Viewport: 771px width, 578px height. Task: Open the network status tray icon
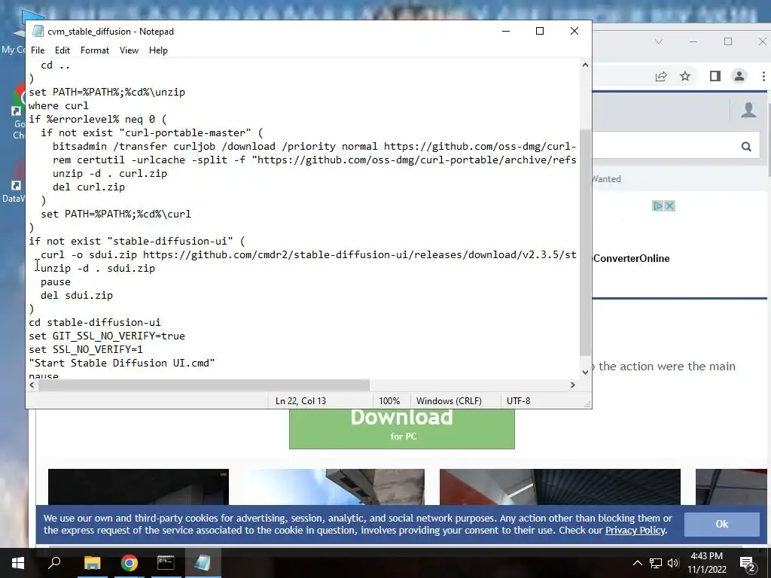(x=656, y=563)
